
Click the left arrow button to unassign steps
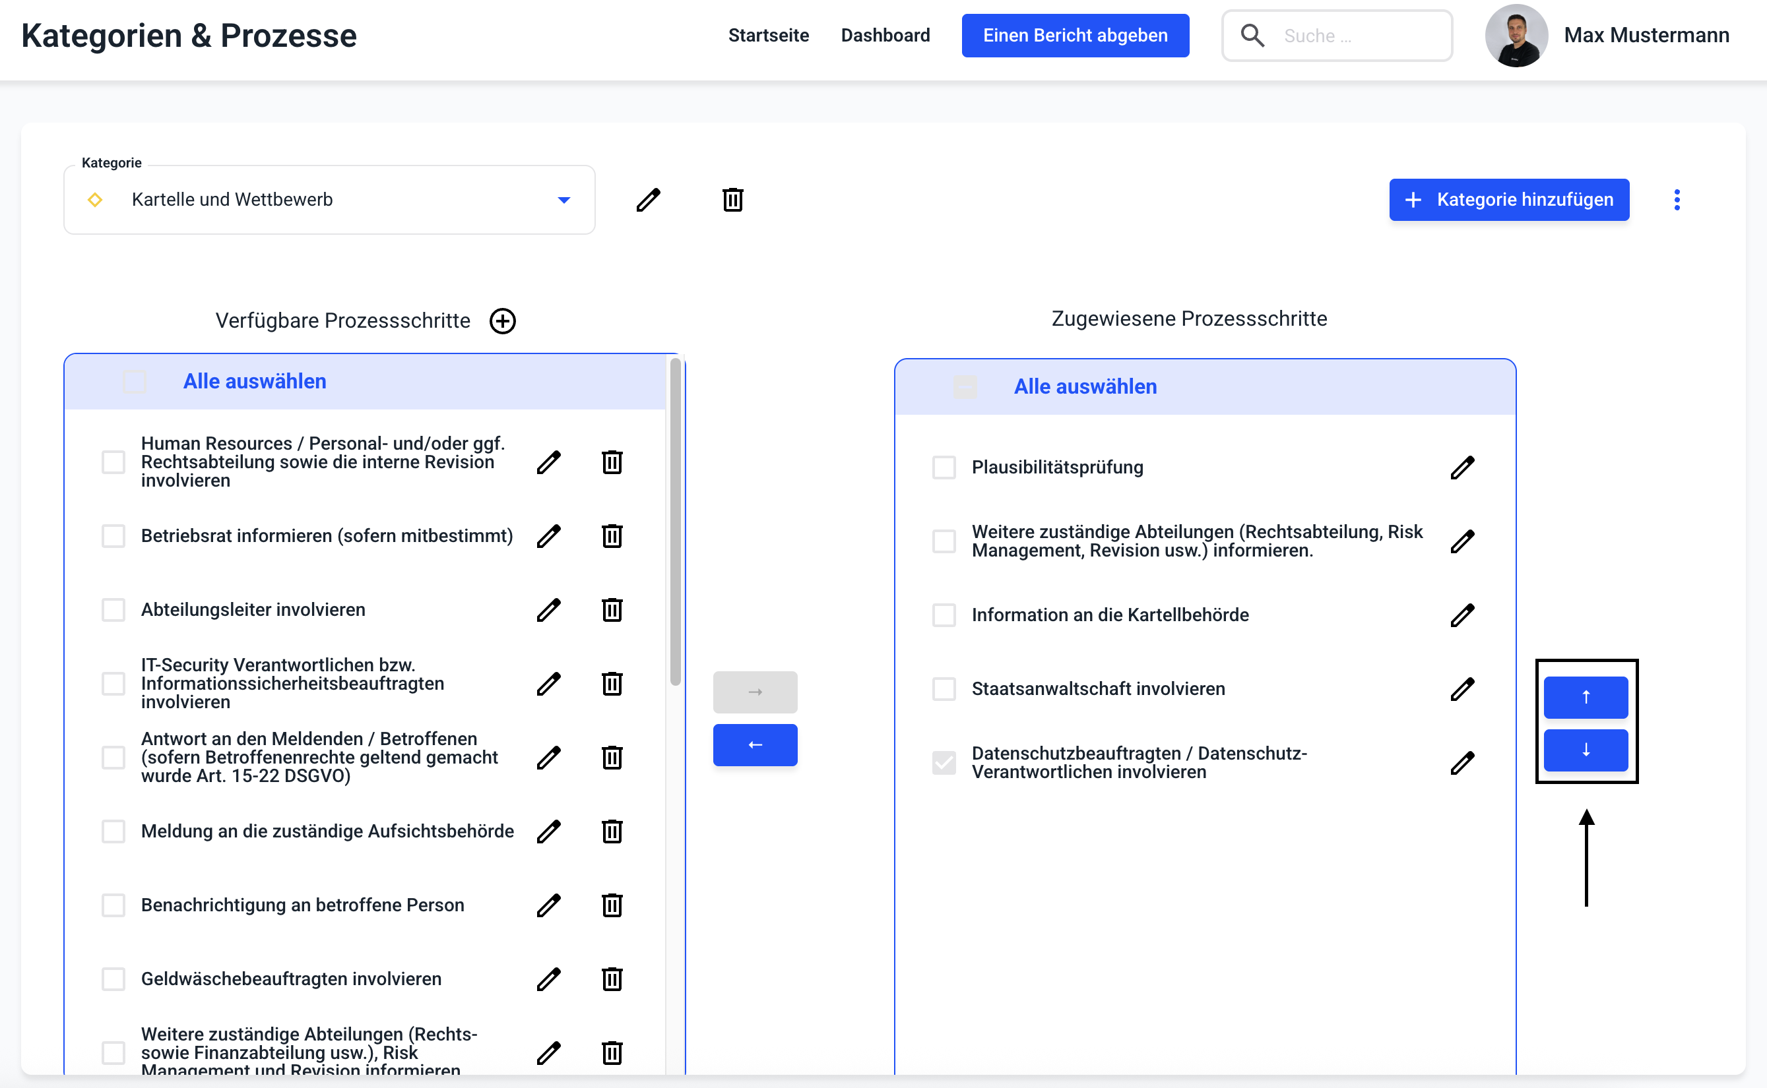[755, 744]
